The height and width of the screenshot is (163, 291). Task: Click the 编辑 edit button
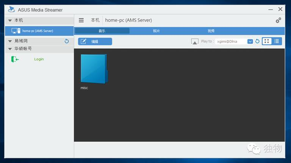click(95, 42)
